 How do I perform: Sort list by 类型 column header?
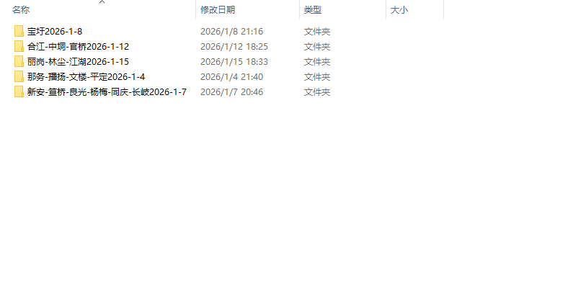coord(312,10)
